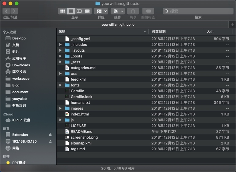Expand the _includes folder
Screen dimensions: 236x172
[x=60, y=45]
